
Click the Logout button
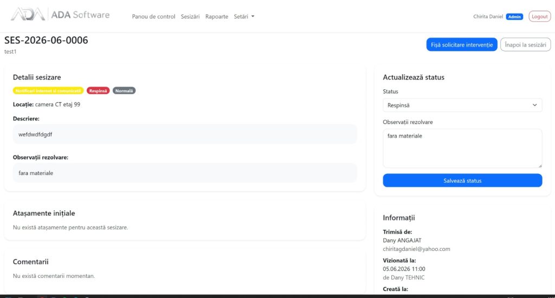(x=539, y=17)
